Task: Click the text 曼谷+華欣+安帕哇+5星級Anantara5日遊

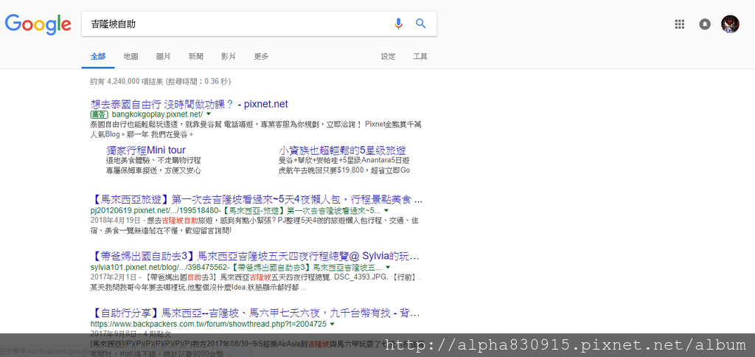Action: (344, 161)
